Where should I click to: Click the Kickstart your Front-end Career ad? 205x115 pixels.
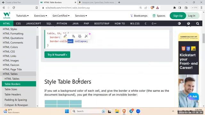(x=189, y=70)
